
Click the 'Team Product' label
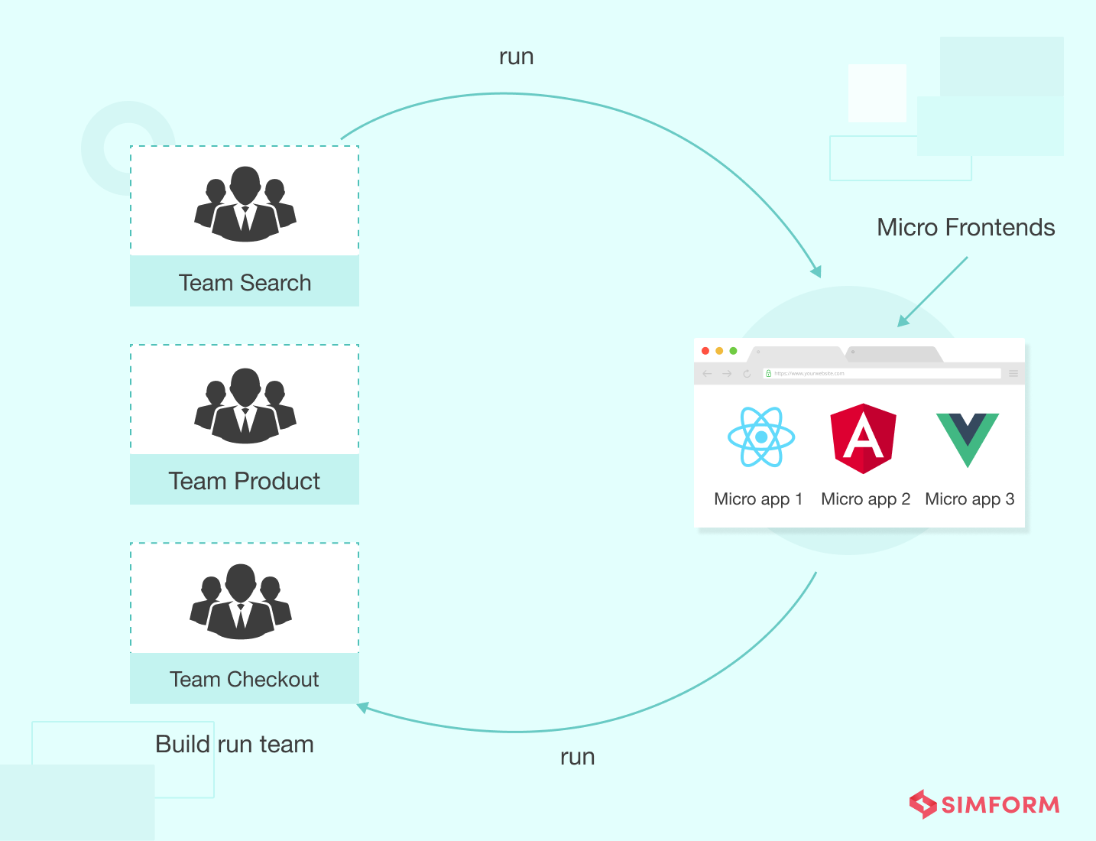point(245,481)
